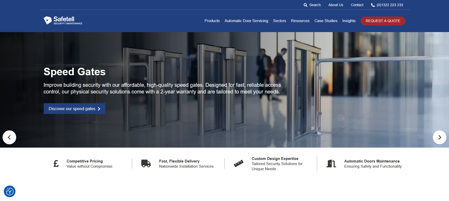Click Value without Compromise text
Viewport: 449px width, 201px height.
pos(89,166)
